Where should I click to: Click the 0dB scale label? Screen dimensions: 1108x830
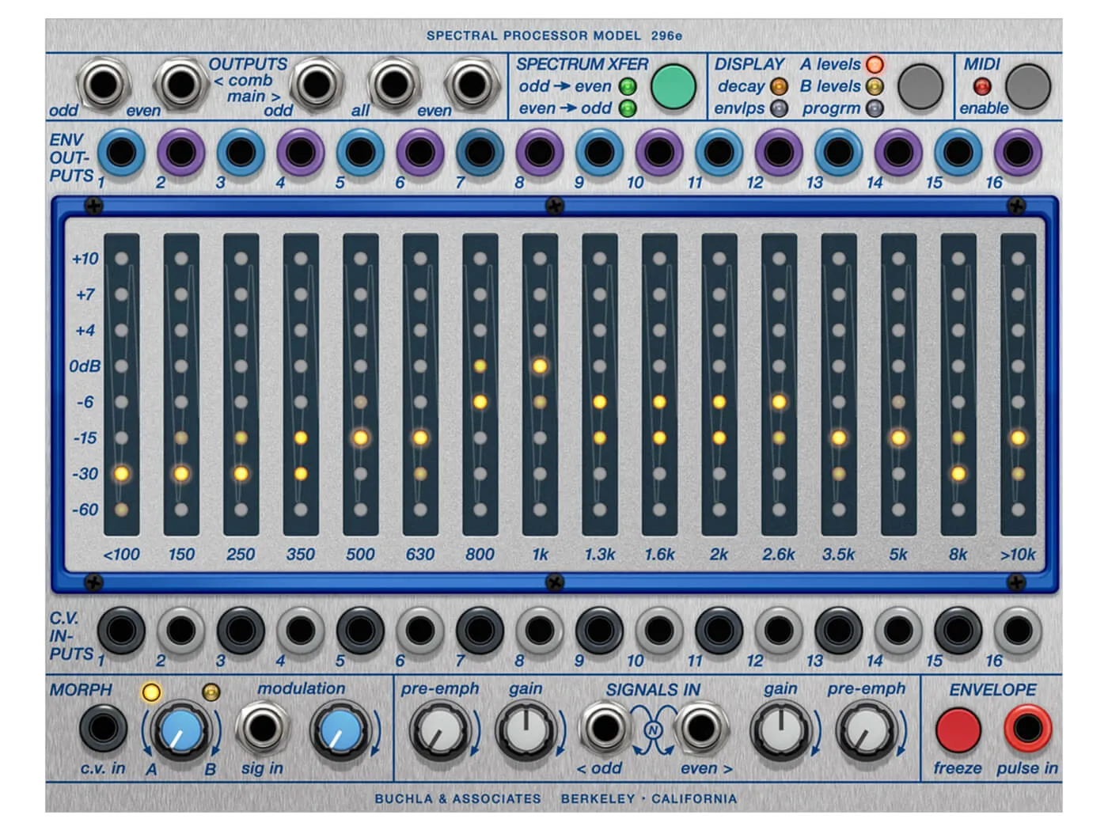coord(85,366)
